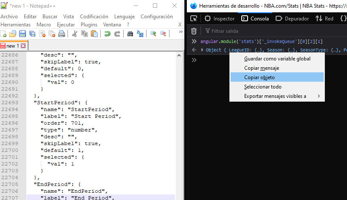347x200 pixels.
Task: Open the Buscar menu
Action: (x=50, y=17)
